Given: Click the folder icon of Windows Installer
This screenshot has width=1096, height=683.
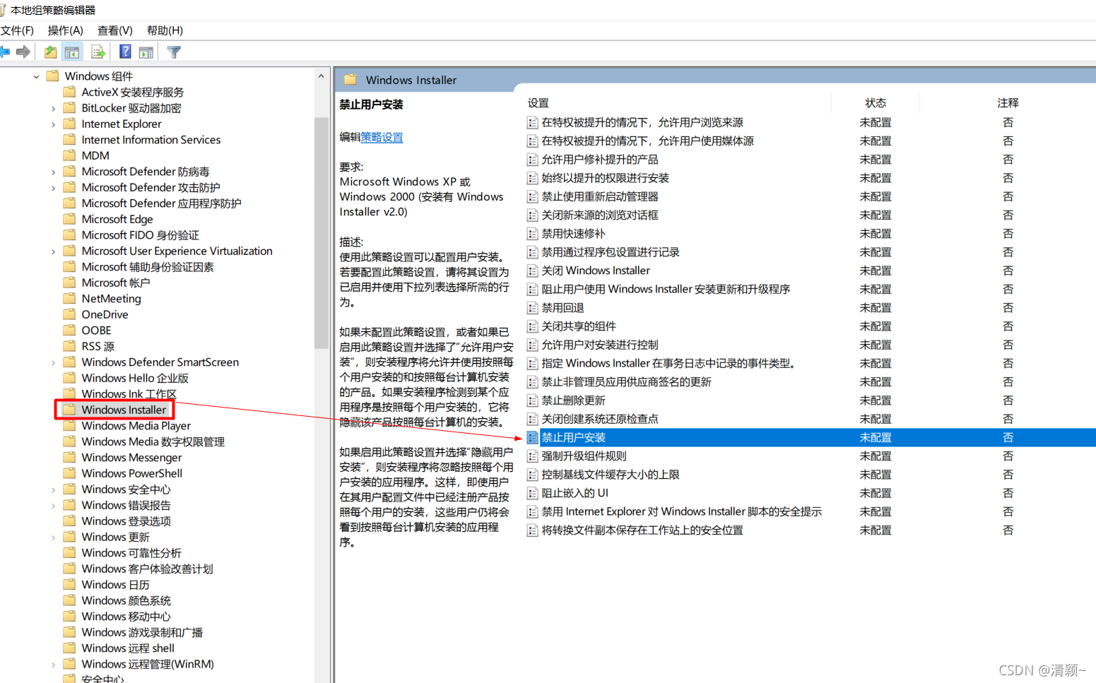Looking at the screenshot, I should click(x=69, y=410).
